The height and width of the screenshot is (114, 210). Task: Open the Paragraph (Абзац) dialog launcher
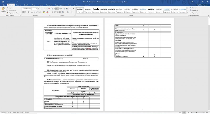tap(75, 15)
